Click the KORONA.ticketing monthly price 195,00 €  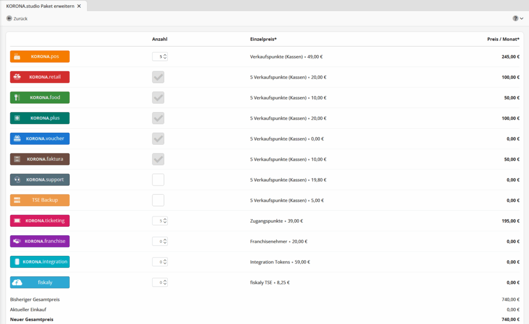510,221
